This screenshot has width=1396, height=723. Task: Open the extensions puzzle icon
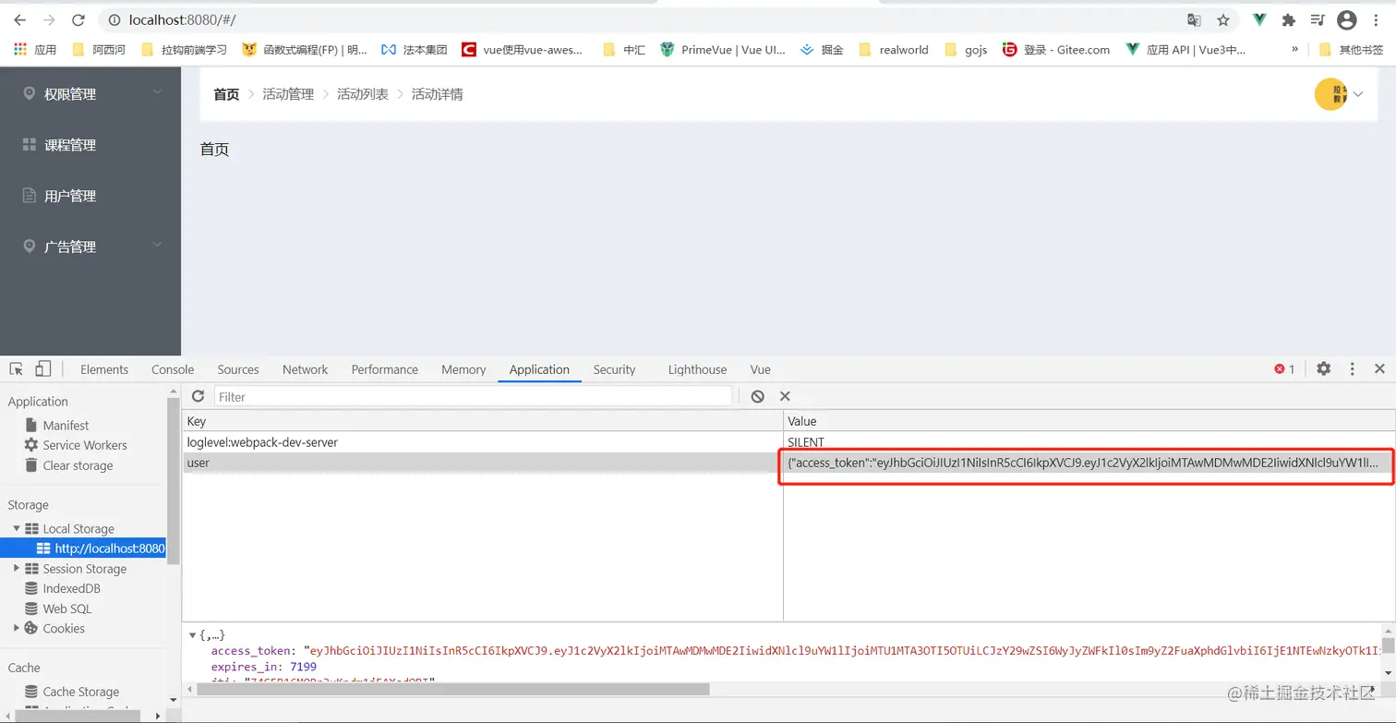pyautogui.click(x=1289, y=19)
